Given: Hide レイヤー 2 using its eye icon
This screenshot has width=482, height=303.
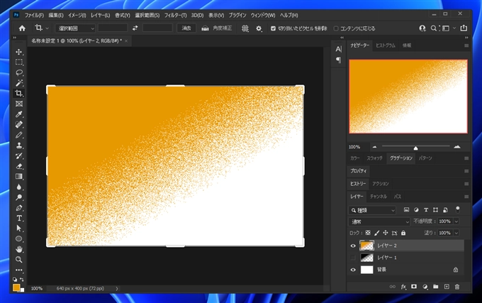Looking at the screenshot, I should pos(353,246).
